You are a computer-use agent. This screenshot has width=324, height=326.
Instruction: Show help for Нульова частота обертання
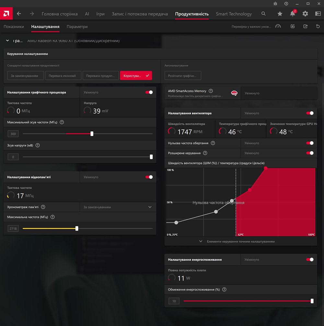click(x=213, y=143)
